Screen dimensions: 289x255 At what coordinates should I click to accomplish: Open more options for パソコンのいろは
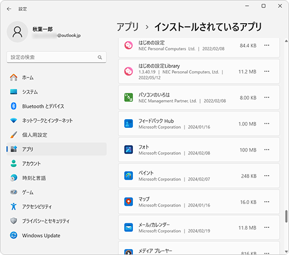[x=267, y=97]
